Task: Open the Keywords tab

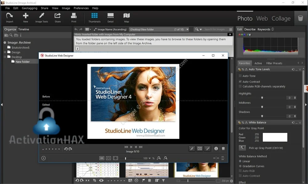Action: 264,29
